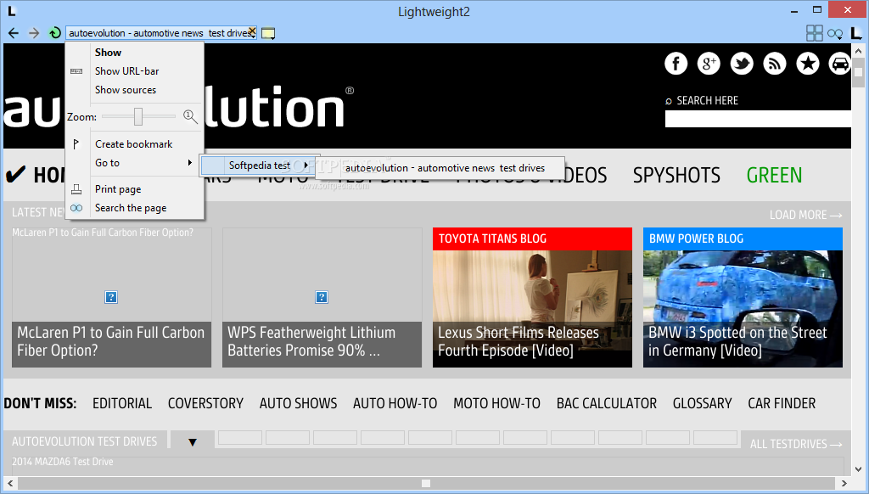The width and height of the screenshot is (869, 494).
Task: Open the Twitter bird icon
Action: [742, 64]
